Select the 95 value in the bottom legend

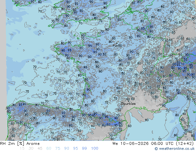[75, 148]
